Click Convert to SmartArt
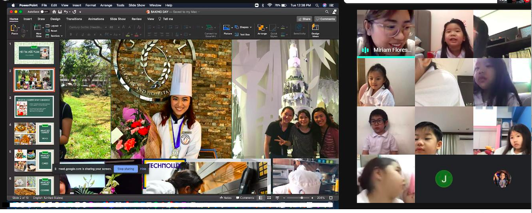Screen dimensions: 532x213 (x=210, y=30)
